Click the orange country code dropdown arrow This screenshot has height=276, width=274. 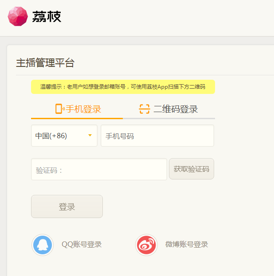click(x=90, y=136)
